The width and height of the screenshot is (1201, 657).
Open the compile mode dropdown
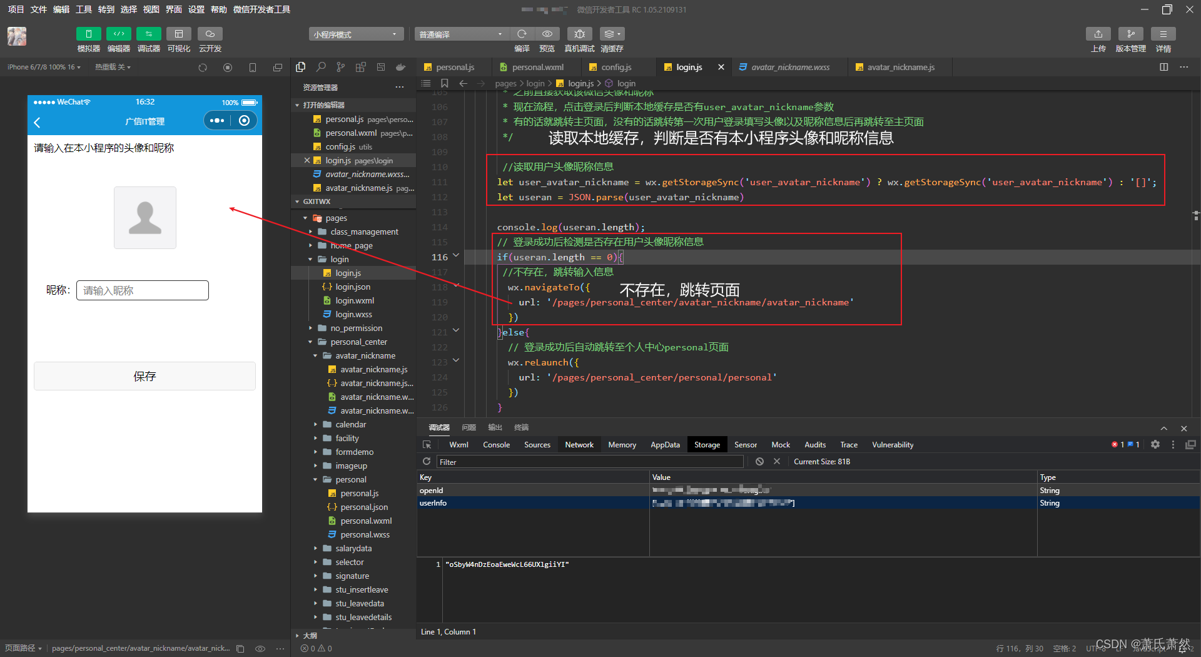tap(461, 34)
